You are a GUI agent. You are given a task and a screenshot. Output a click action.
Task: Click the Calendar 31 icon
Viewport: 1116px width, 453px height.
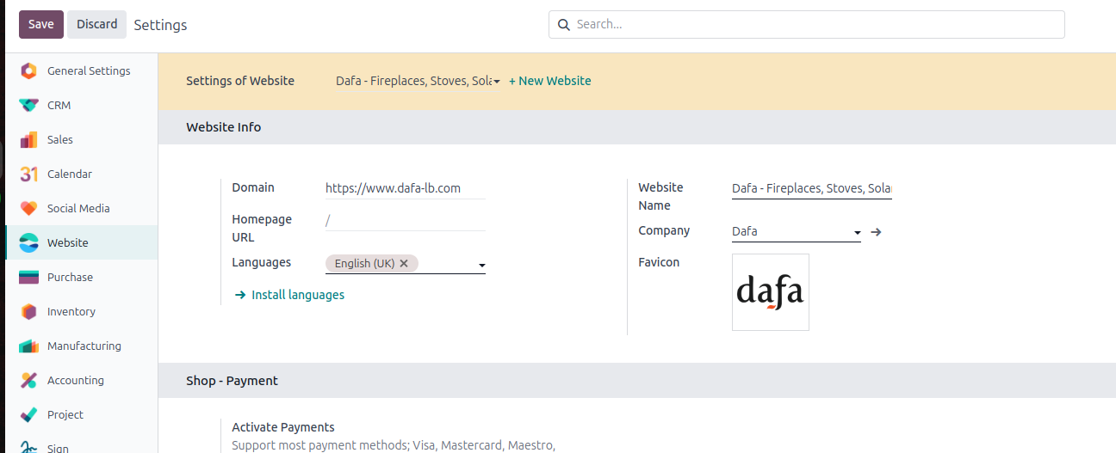[29, 174]
